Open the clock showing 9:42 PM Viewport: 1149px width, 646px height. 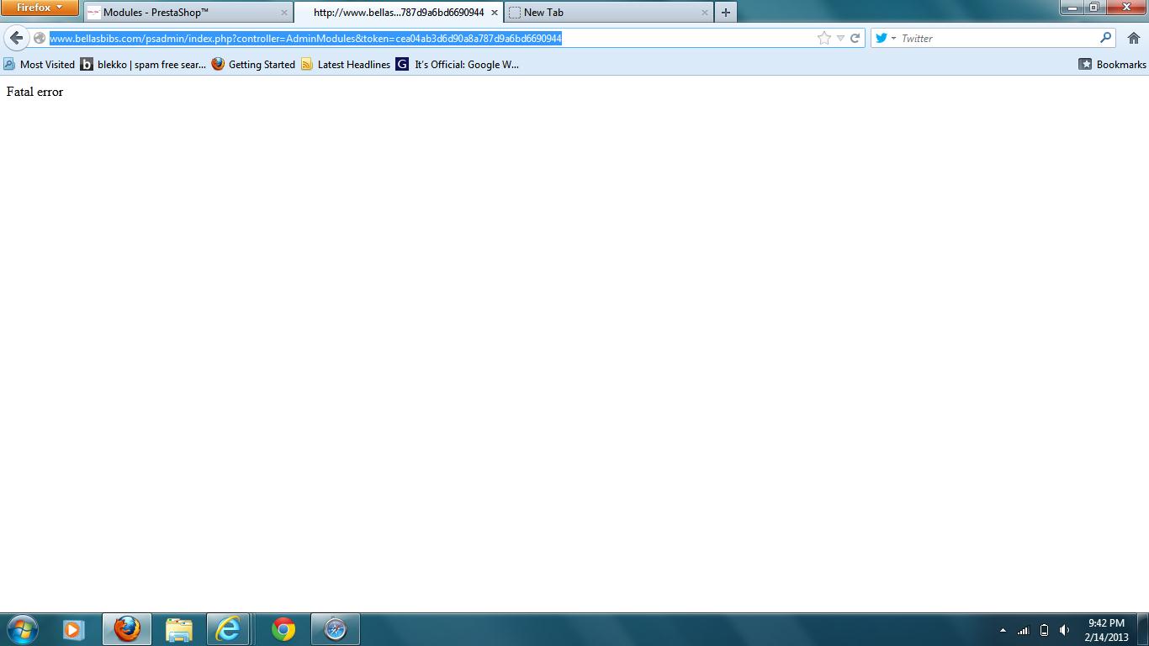tap(1106, 630)
